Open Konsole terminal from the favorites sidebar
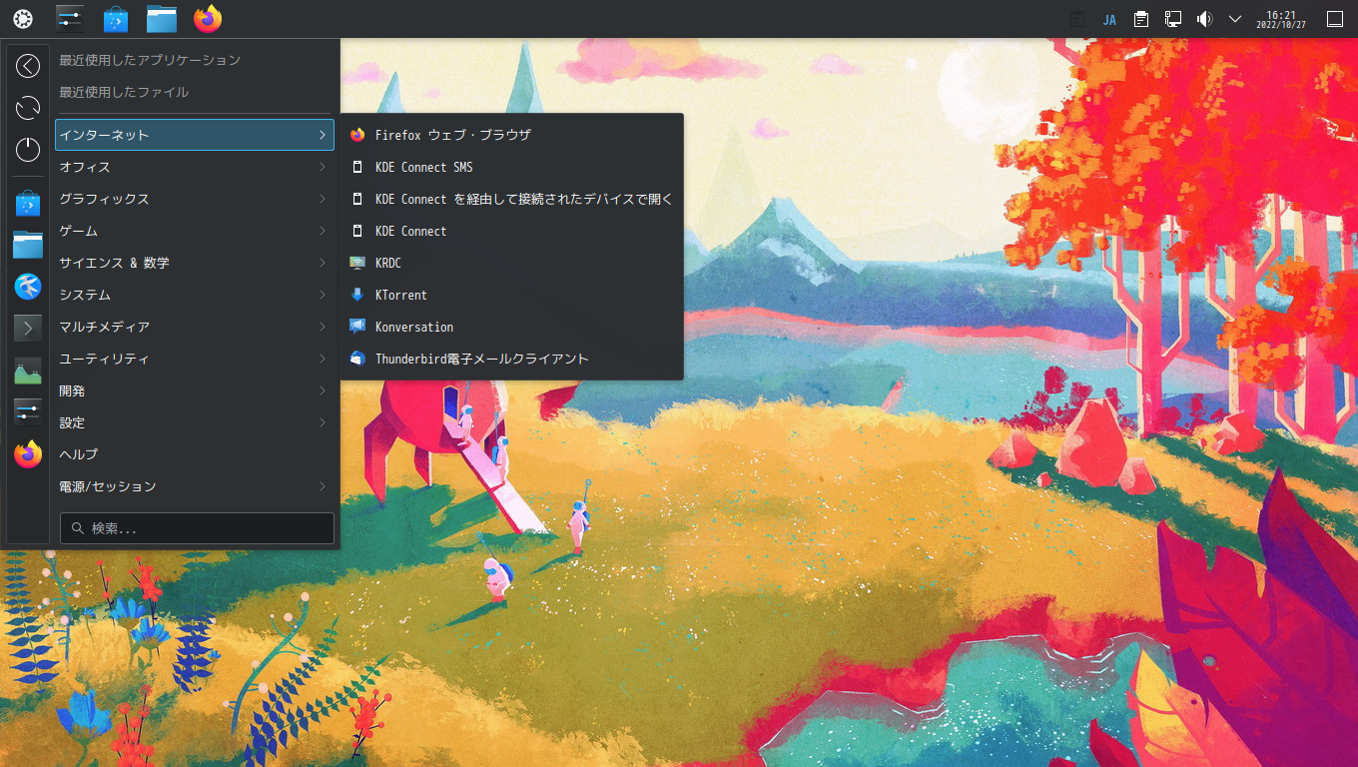This screenshot has height=767, width=1358. pos(28,328)
